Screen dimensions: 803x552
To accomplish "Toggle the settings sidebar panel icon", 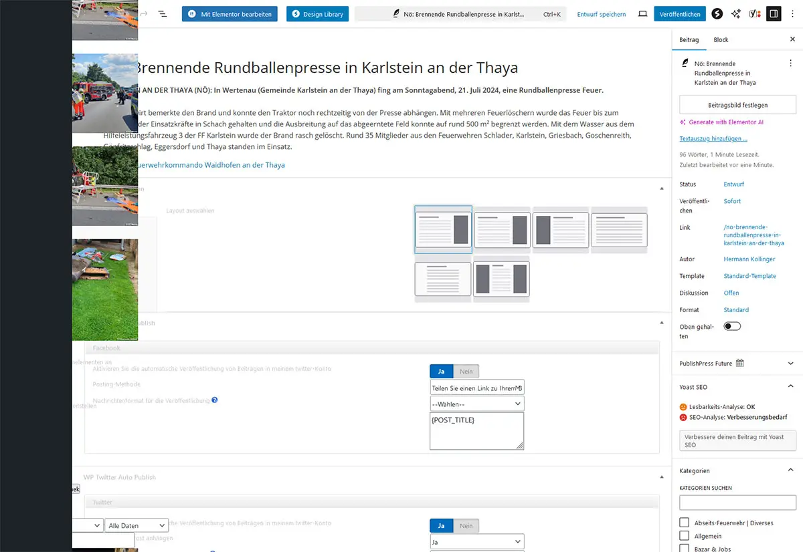I will coord(774,14).
